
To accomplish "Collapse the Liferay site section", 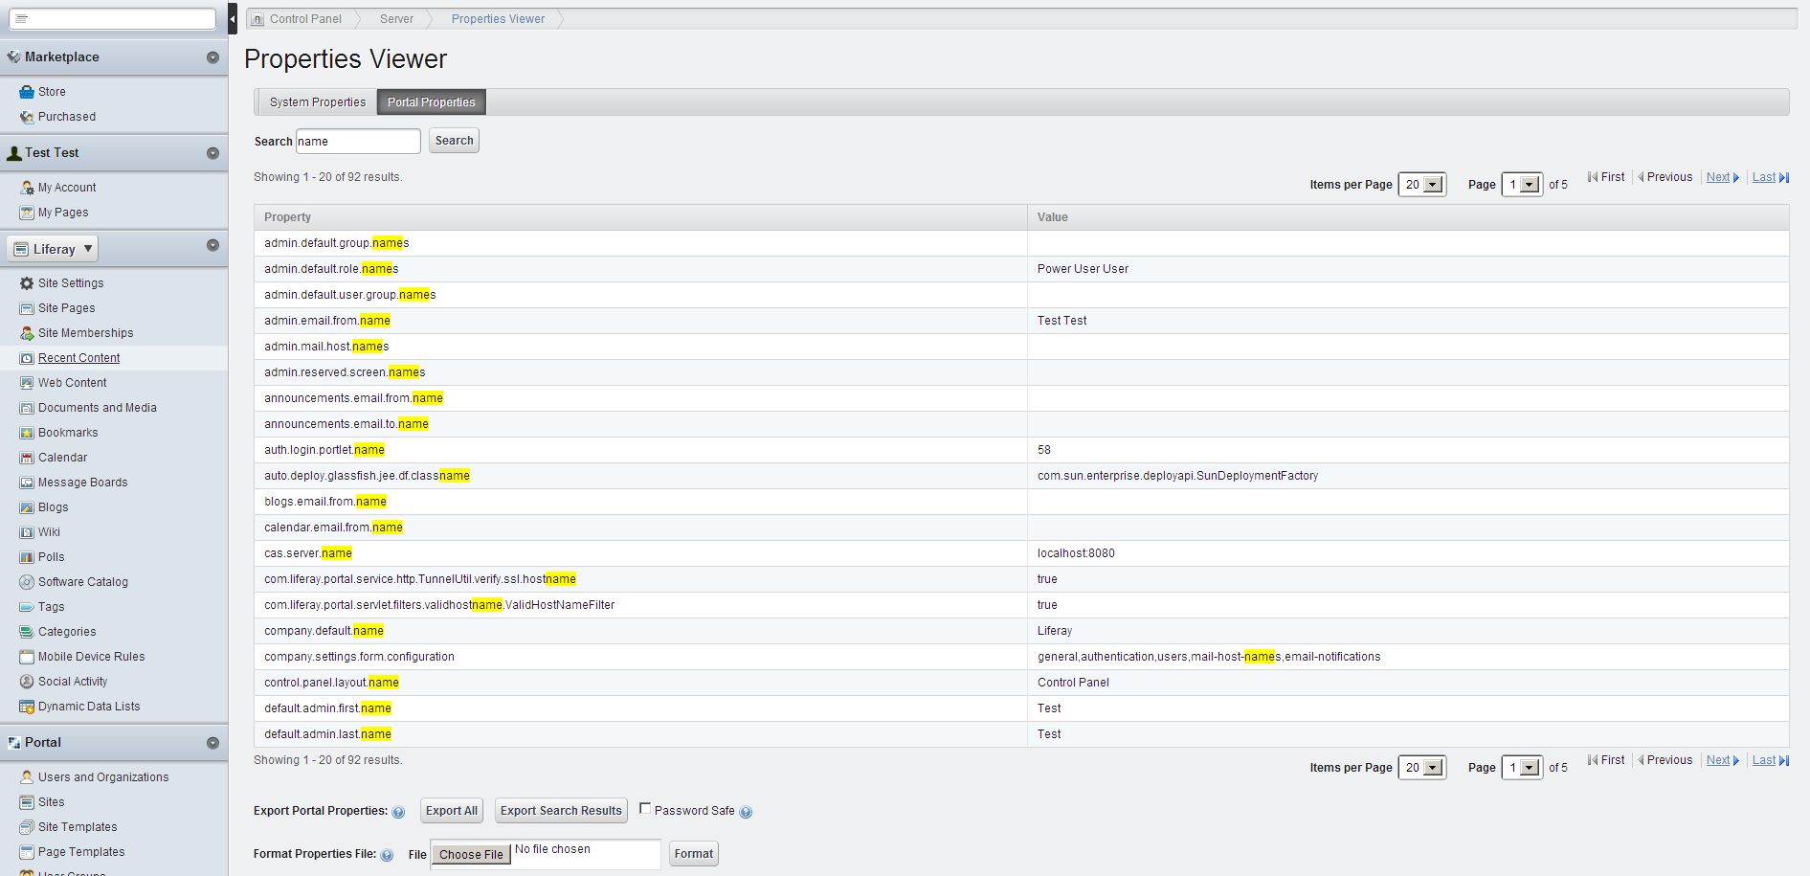I will click(212, 245).
